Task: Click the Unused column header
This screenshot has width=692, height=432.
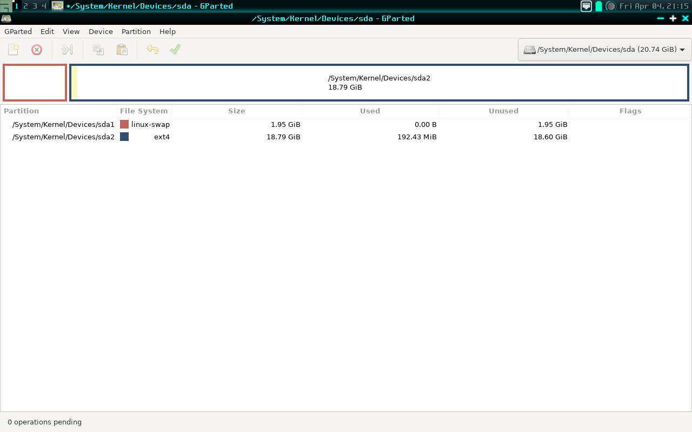Action: tap(503, 111)
